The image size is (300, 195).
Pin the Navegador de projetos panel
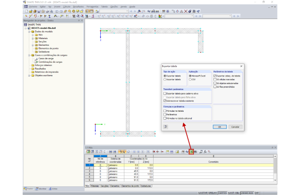tap(79, 21)
